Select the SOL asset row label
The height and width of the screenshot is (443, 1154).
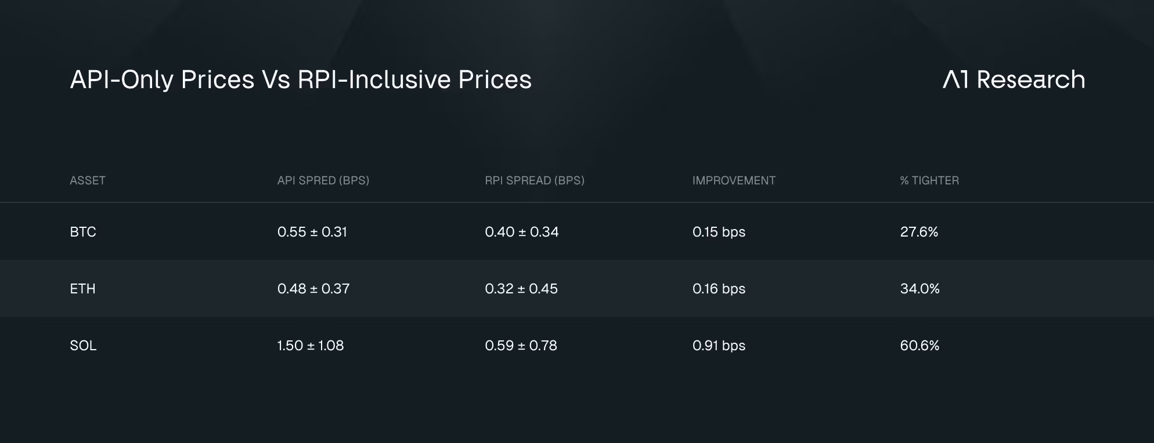(83, 346)
